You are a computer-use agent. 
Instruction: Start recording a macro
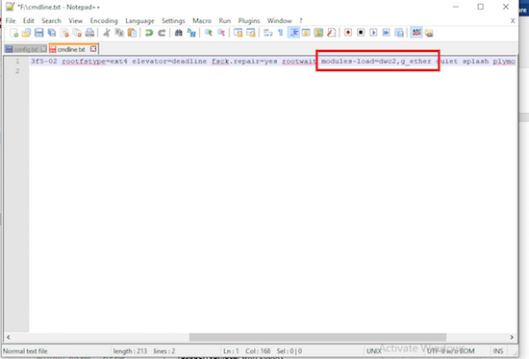(x=348, y=33)
